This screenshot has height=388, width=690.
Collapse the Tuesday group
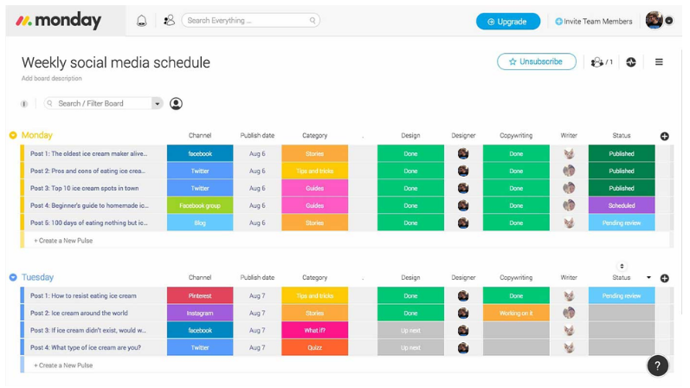click(x=13, y=277)
